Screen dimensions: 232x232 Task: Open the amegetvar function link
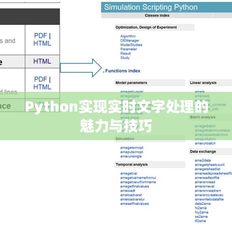(x=129, y=174)
